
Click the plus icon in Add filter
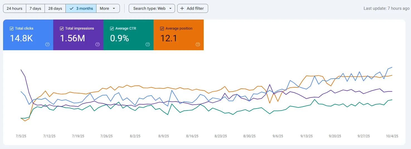(x=182, y=8)
